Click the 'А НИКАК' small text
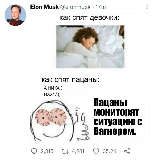The height and width of the screenshot is (160, 155). 53,88
